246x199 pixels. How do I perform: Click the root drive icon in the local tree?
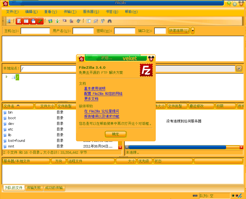[x=13, y=77]
